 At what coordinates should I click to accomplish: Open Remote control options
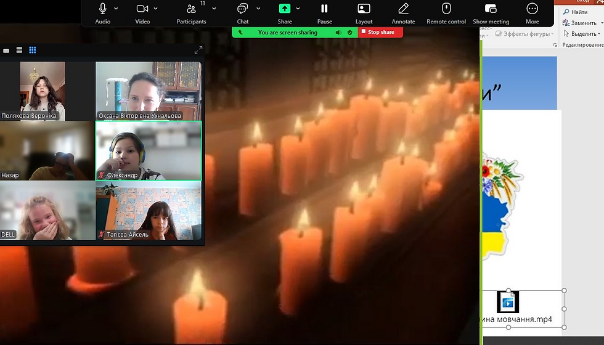tap(446, 13)
